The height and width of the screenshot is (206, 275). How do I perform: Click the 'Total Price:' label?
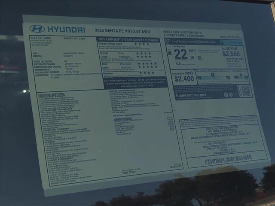129,173
